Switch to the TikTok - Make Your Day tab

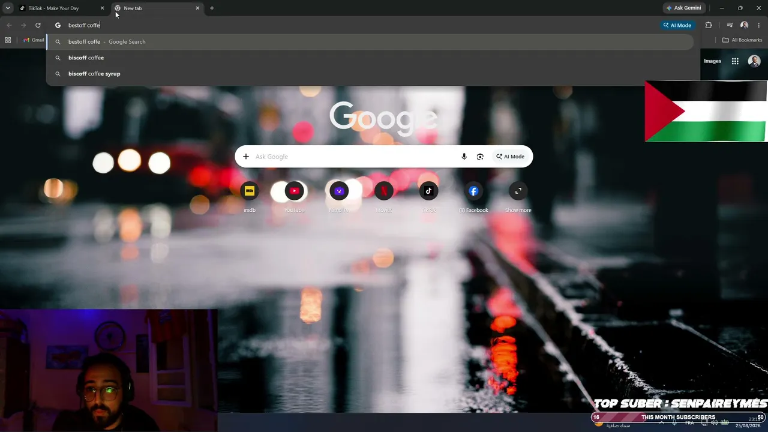(62, 8)
